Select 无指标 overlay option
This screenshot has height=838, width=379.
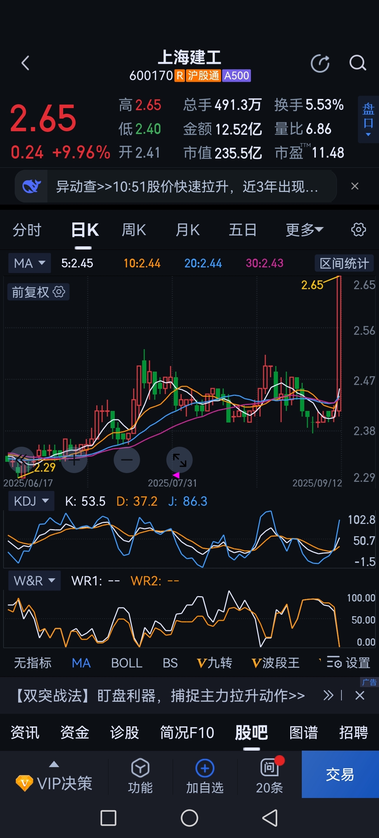click(33, 663)
